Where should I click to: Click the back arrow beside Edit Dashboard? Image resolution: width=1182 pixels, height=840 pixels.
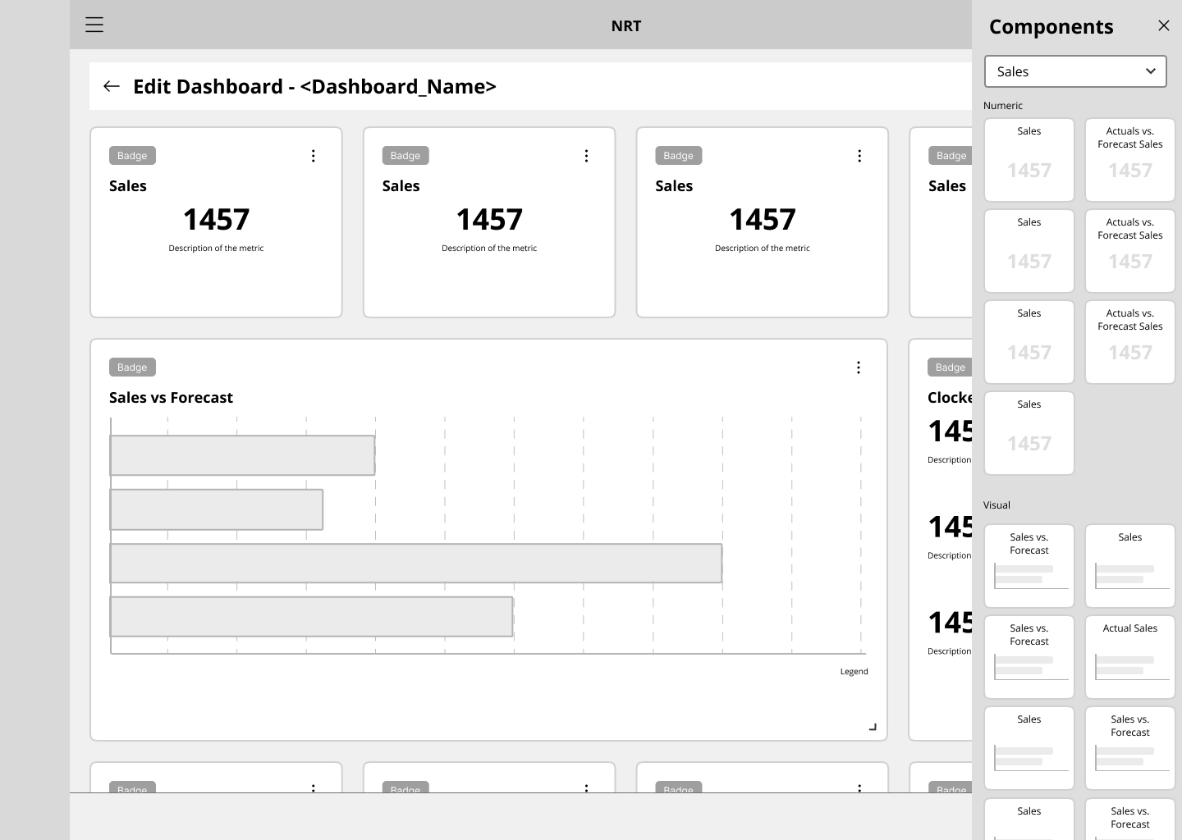coord(112,86)
